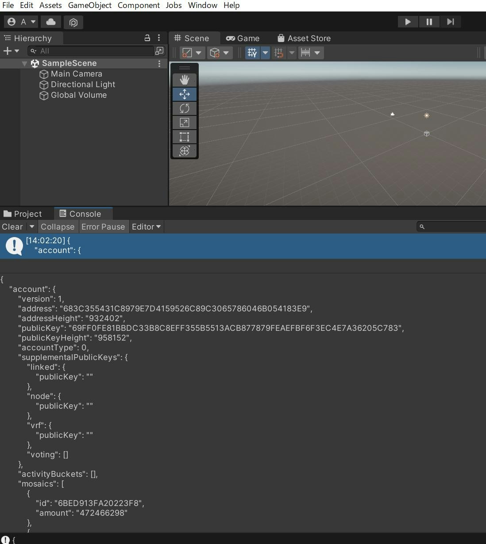Click the handle rotation cube icon
Screen dimensions: 486x544
click(215, 53)
